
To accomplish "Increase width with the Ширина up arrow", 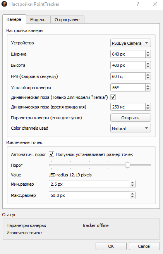I will [148, 52].
